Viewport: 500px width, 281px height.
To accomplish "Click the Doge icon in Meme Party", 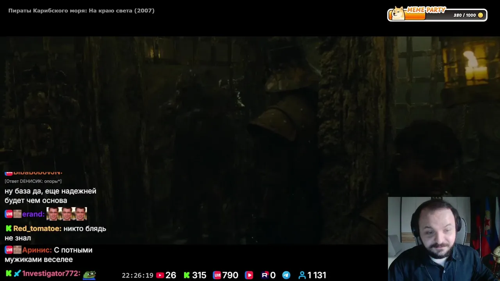I will click(x=398, y=13).
